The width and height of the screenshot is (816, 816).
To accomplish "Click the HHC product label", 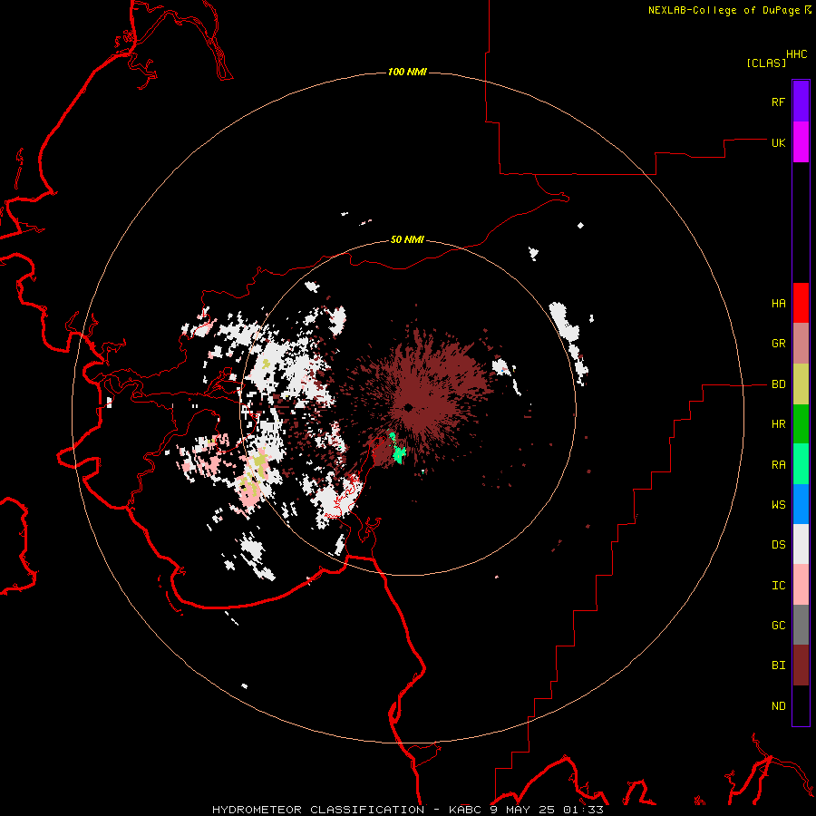I will click(x=796, y=54).
